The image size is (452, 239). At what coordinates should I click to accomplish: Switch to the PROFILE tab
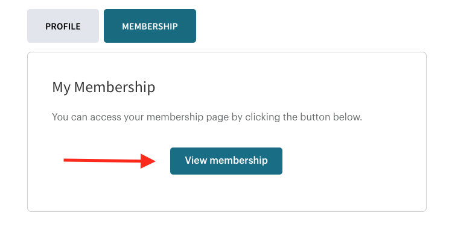63,26
